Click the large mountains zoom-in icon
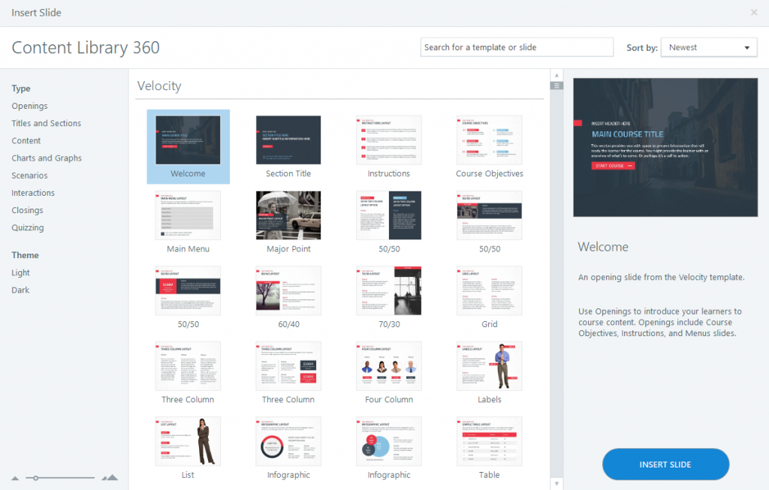 pos(110,477)
